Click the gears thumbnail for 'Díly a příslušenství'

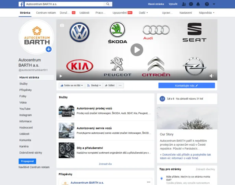(x=66, y=150)
